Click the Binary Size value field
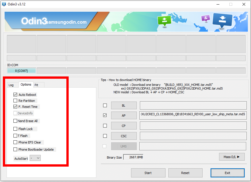The image size is (251, 182). click(x=133, y=157)
